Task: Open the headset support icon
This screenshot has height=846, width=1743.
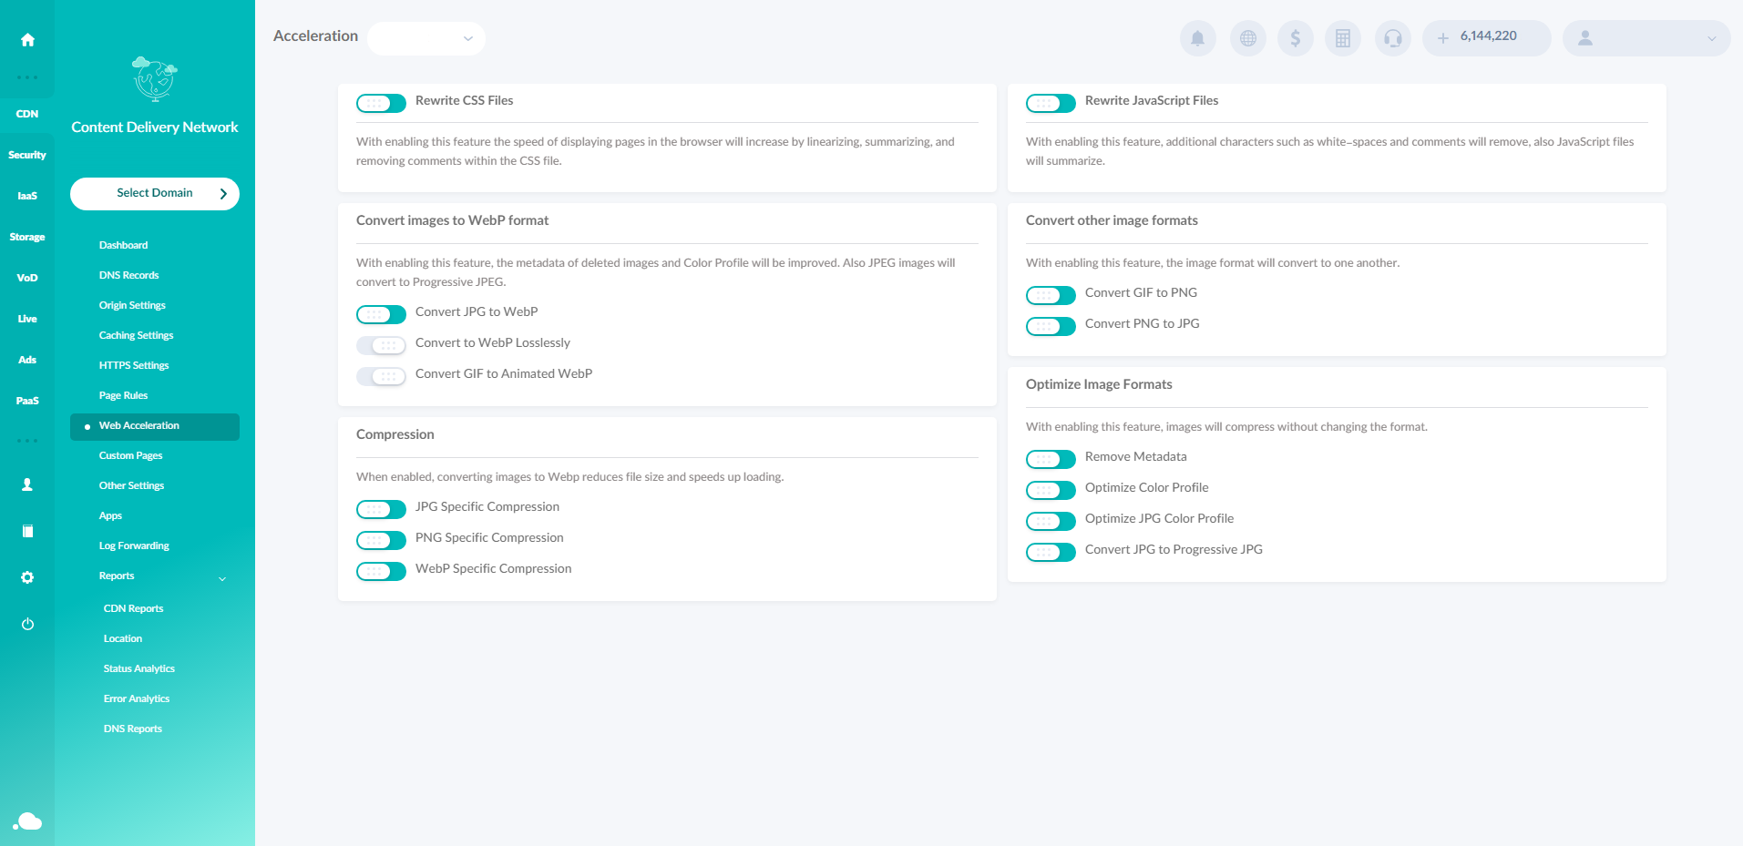Action: tap(1392, 38)
